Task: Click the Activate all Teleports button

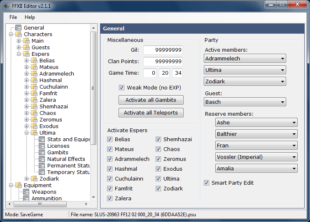Action: point(151,113)
